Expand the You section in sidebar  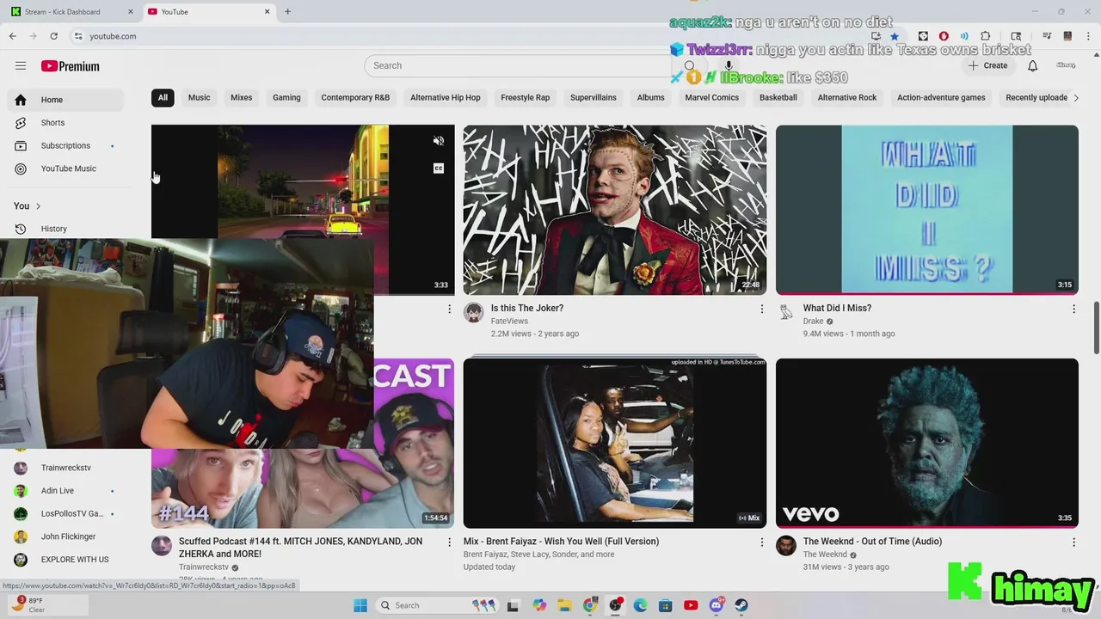[28, 206]
